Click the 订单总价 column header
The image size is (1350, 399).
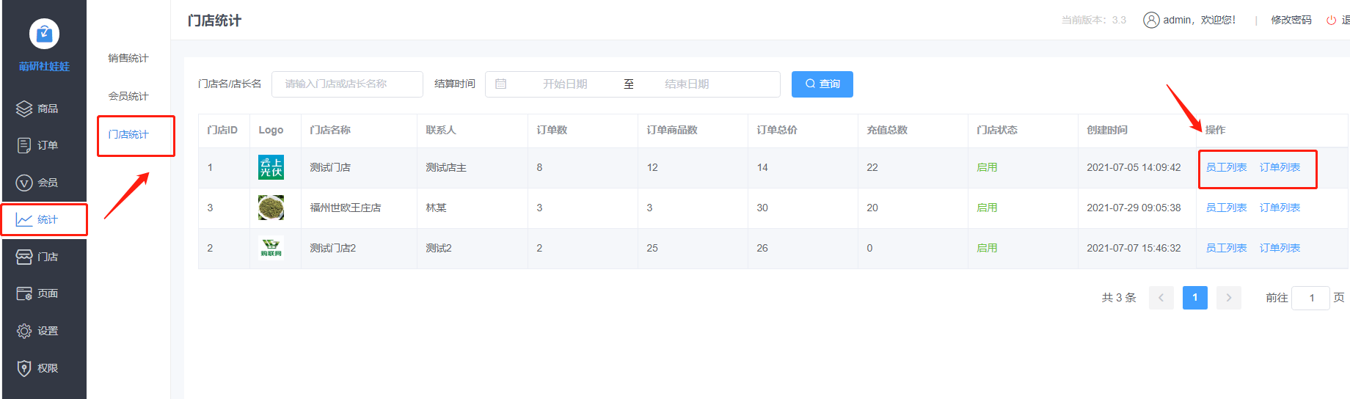click(777, 130)
